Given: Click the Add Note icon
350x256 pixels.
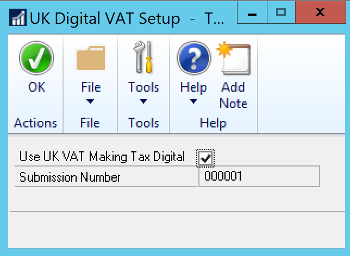Looking at the screenshot, I should click(x=234, y=58).
